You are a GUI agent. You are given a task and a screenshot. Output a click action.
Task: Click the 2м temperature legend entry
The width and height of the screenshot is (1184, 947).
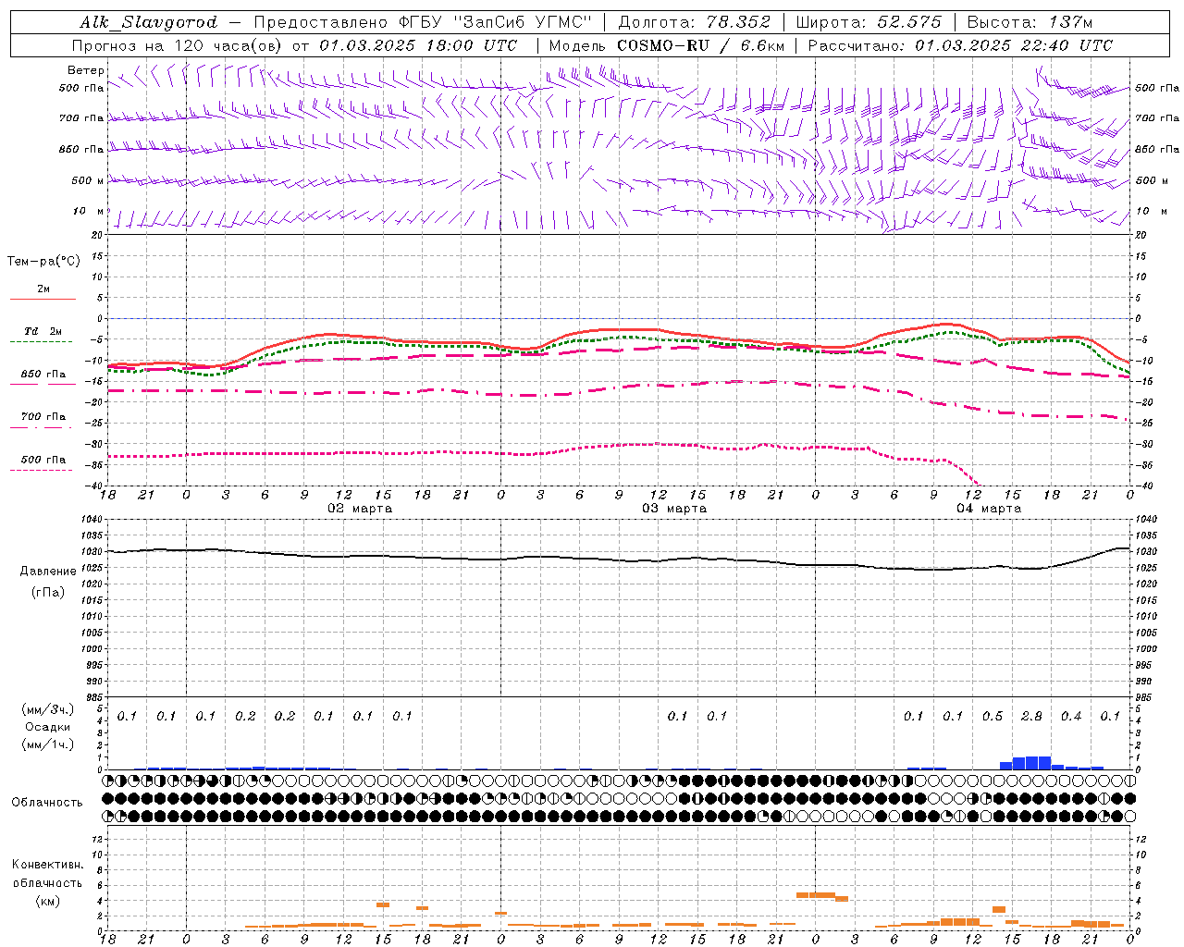coord(43,289)
